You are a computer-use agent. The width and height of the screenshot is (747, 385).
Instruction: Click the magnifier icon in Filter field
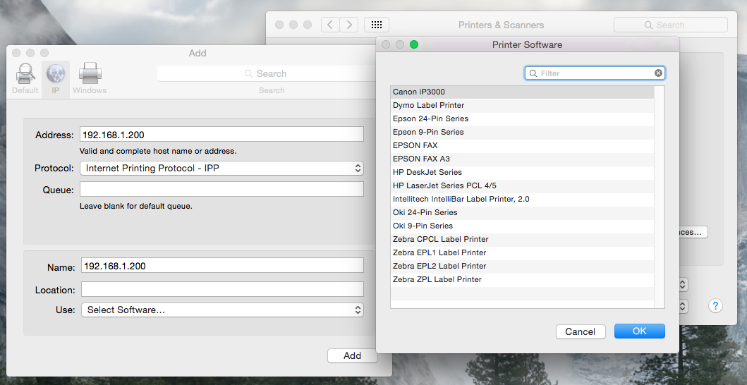[533, 73]
